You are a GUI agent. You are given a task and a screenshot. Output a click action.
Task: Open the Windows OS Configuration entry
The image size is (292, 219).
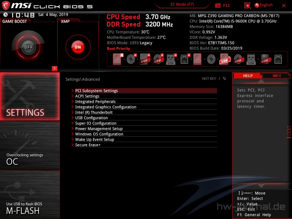[146, 134]
